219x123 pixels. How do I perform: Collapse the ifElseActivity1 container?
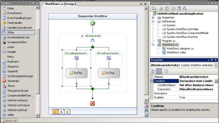(82, 36)
